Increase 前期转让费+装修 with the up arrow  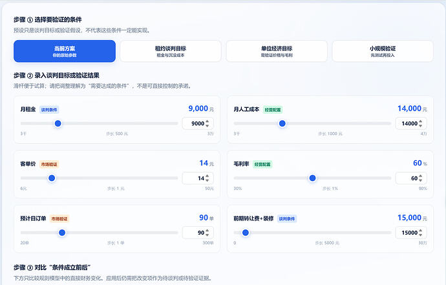click(x=420, y=231)
